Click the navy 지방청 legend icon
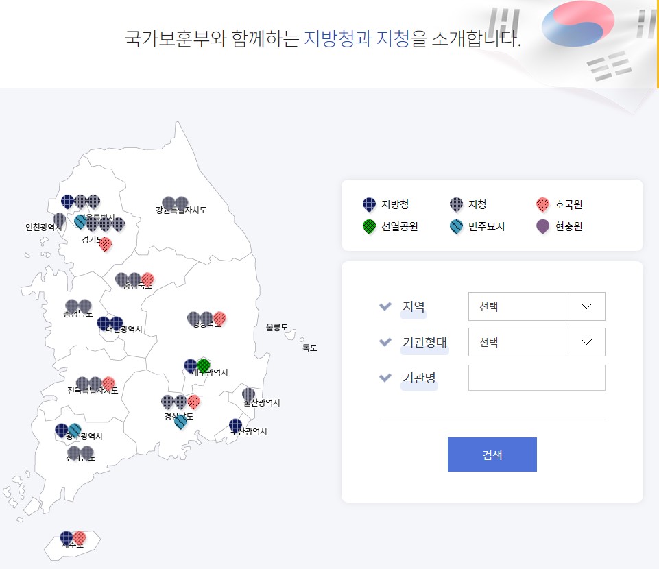Image resolution: width=659 pixels, height=569 pixels. point(368,203)
